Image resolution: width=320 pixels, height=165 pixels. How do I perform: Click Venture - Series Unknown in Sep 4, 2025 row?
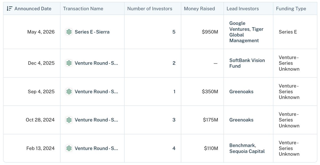(x=289, y=92)
